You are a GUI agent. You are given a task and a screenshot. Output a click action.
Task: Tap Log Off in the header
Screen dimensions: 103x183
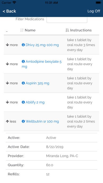point(94,11)
